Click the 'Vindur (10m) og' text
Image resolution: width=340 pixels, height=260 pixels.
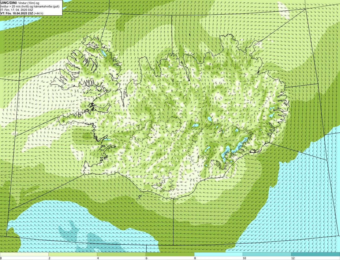(28, 3)
